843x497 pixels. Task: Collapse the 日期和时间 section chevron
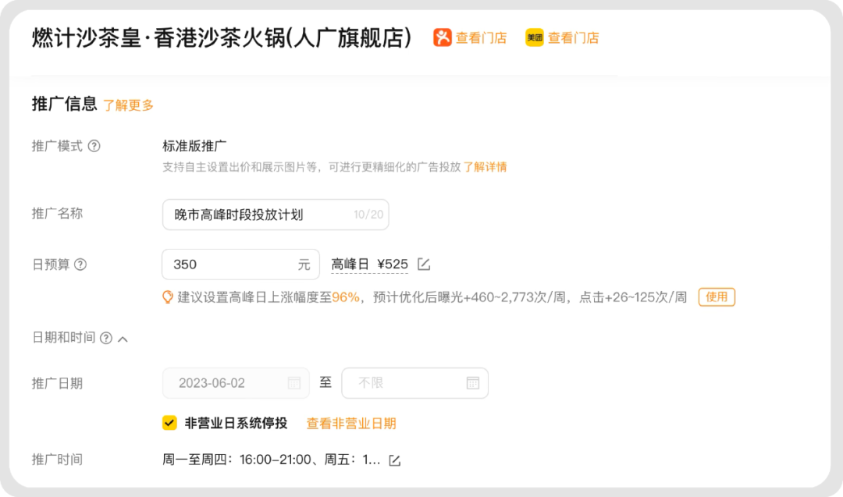[123, 339]
